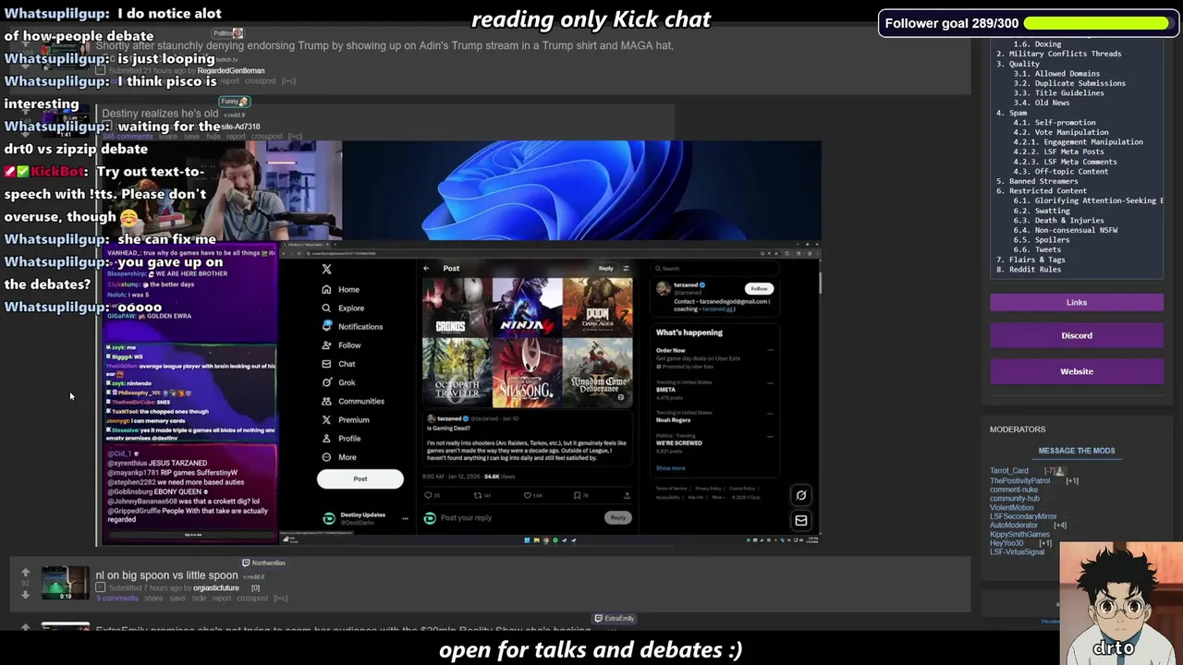
Task: Open user orgiasticfuture profile
Action: click(216, 588)
